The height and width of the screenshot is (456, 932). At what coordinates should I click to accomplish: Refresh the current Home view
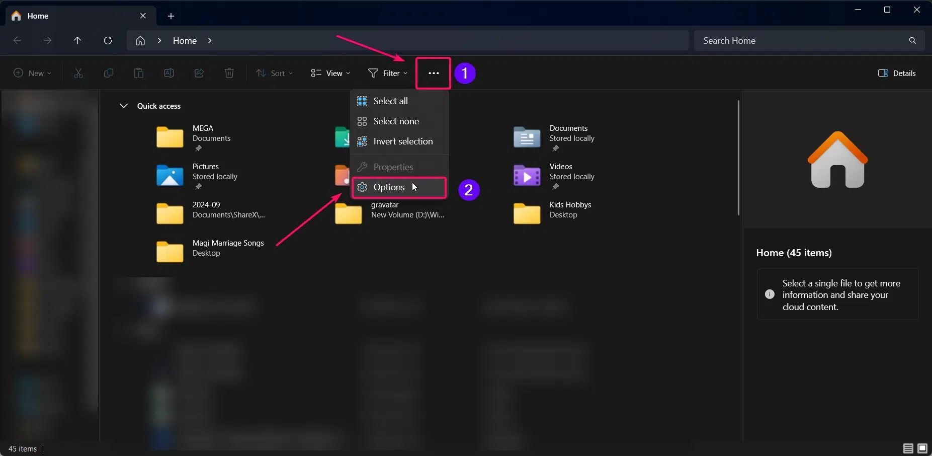point(108,40)
